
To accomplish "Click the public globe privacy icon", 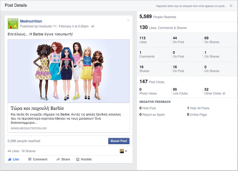I will (x=93, y=26).
